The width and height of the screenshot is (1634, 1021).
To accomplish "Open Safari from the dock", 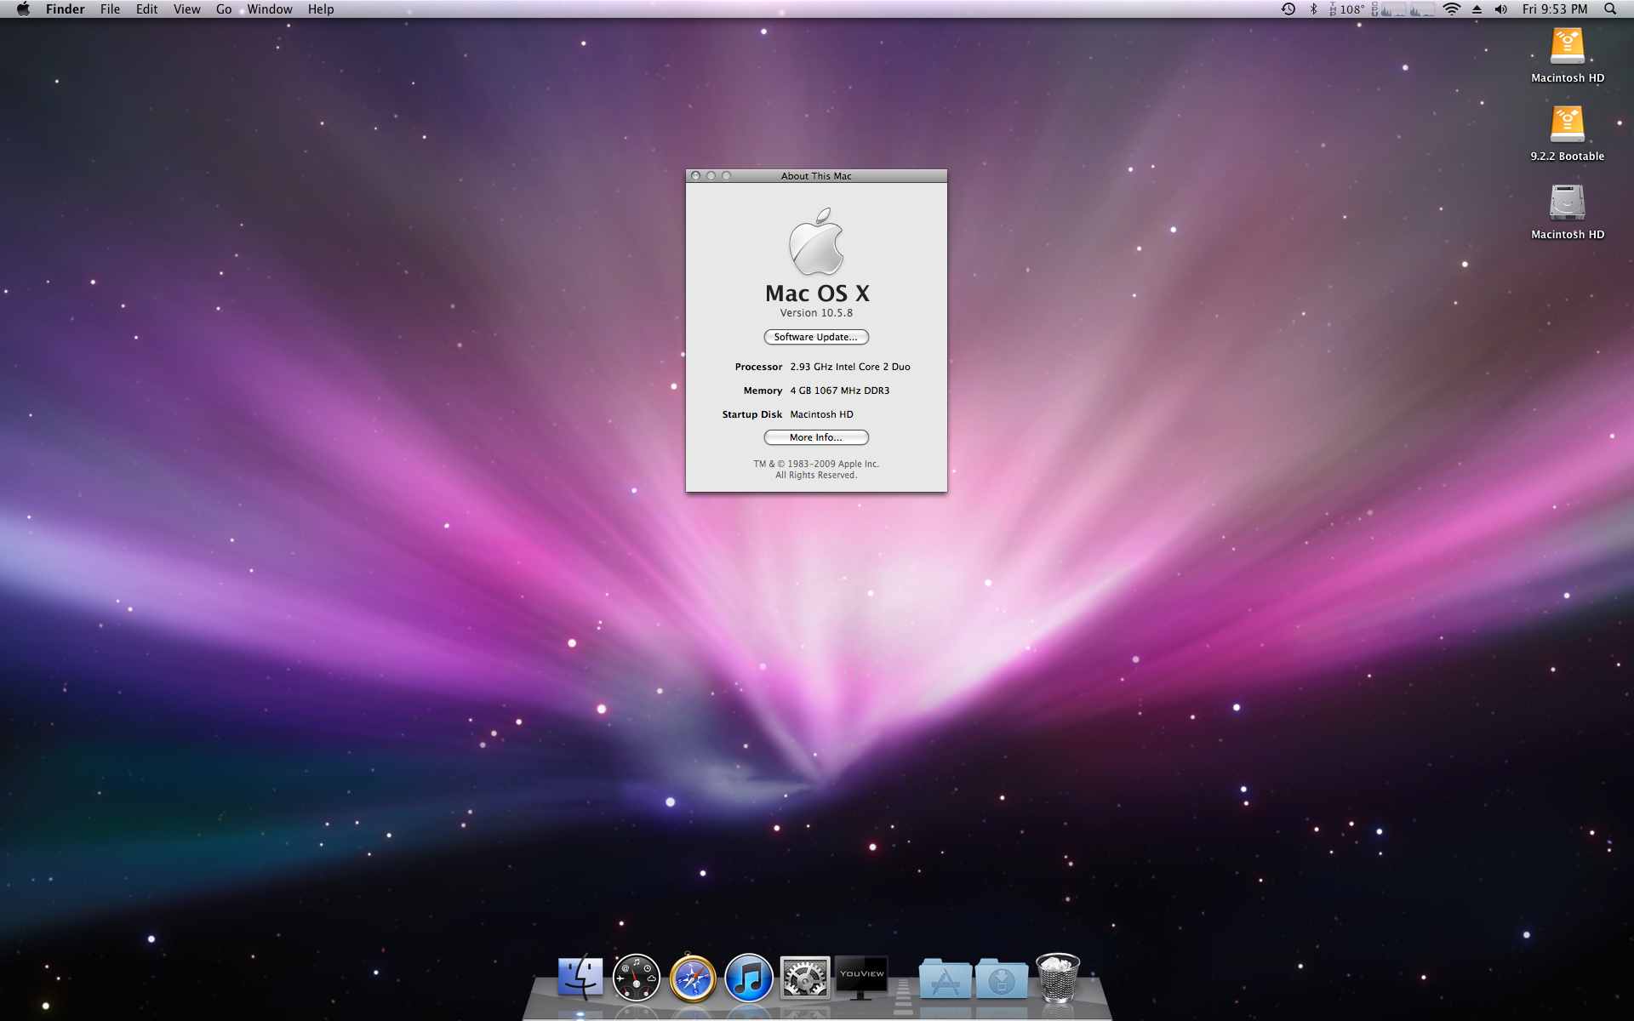I will (692, 978).
